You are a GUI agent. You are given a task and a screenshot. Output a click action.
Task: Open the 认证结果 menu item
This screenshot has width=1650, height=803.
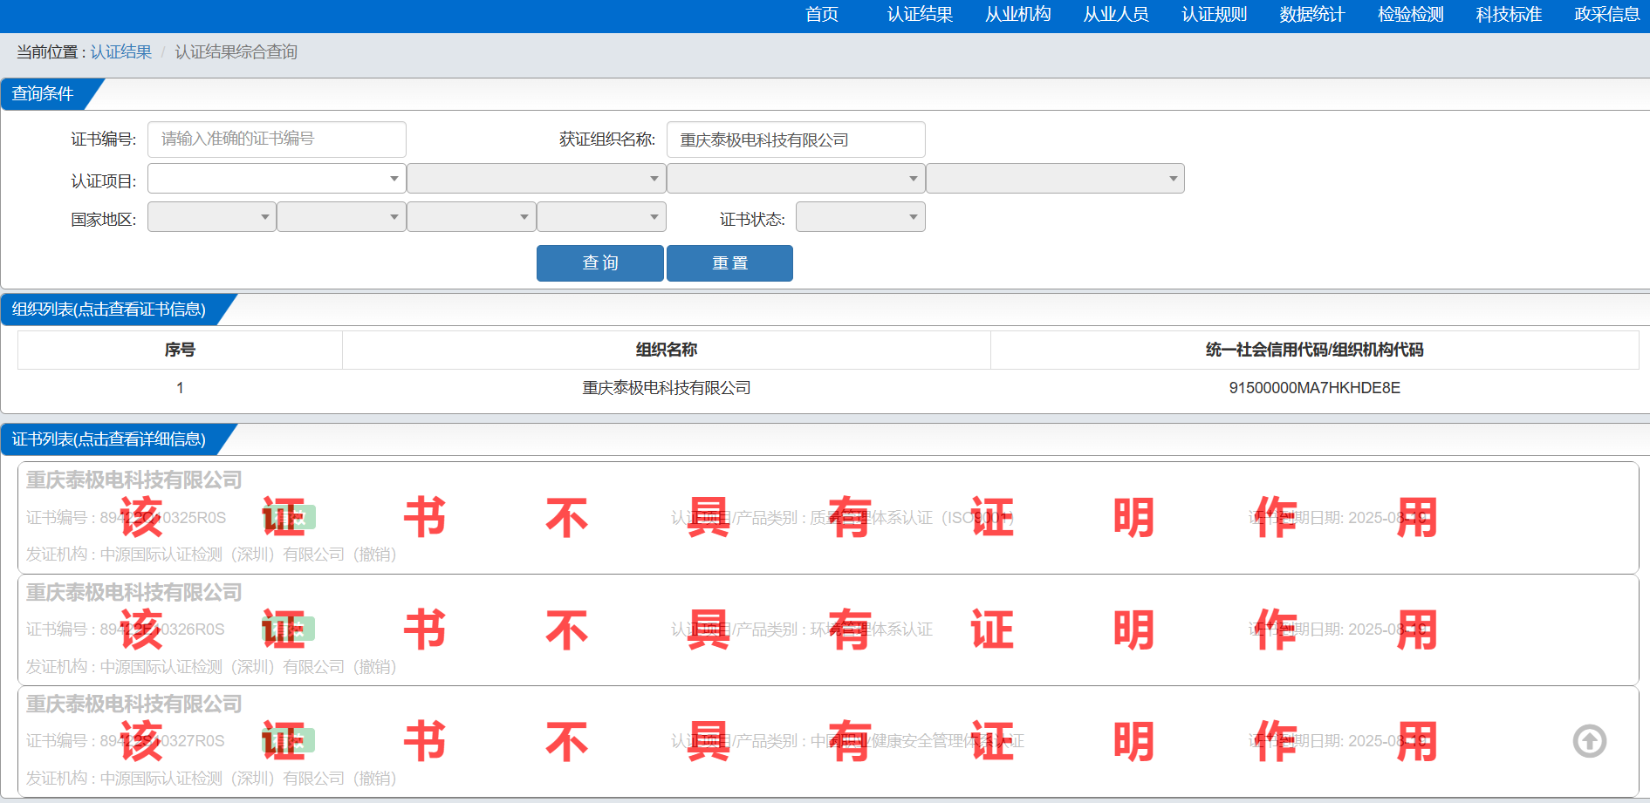(920, 15)
